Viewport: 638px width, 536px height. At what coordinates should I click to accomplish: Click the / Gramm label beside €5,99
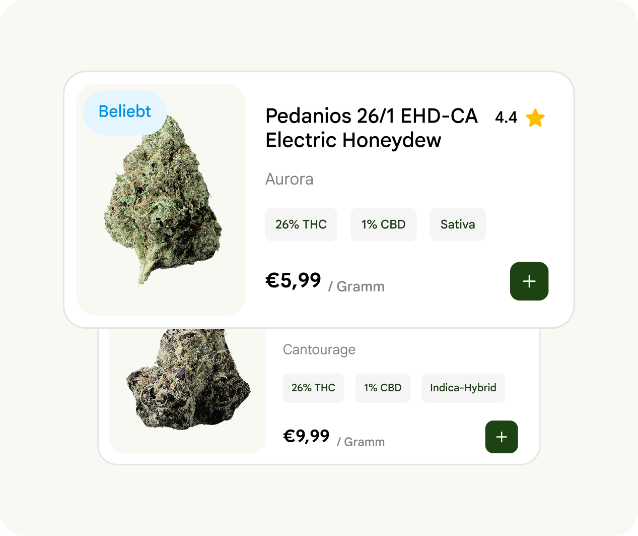[x=357, y=287]
